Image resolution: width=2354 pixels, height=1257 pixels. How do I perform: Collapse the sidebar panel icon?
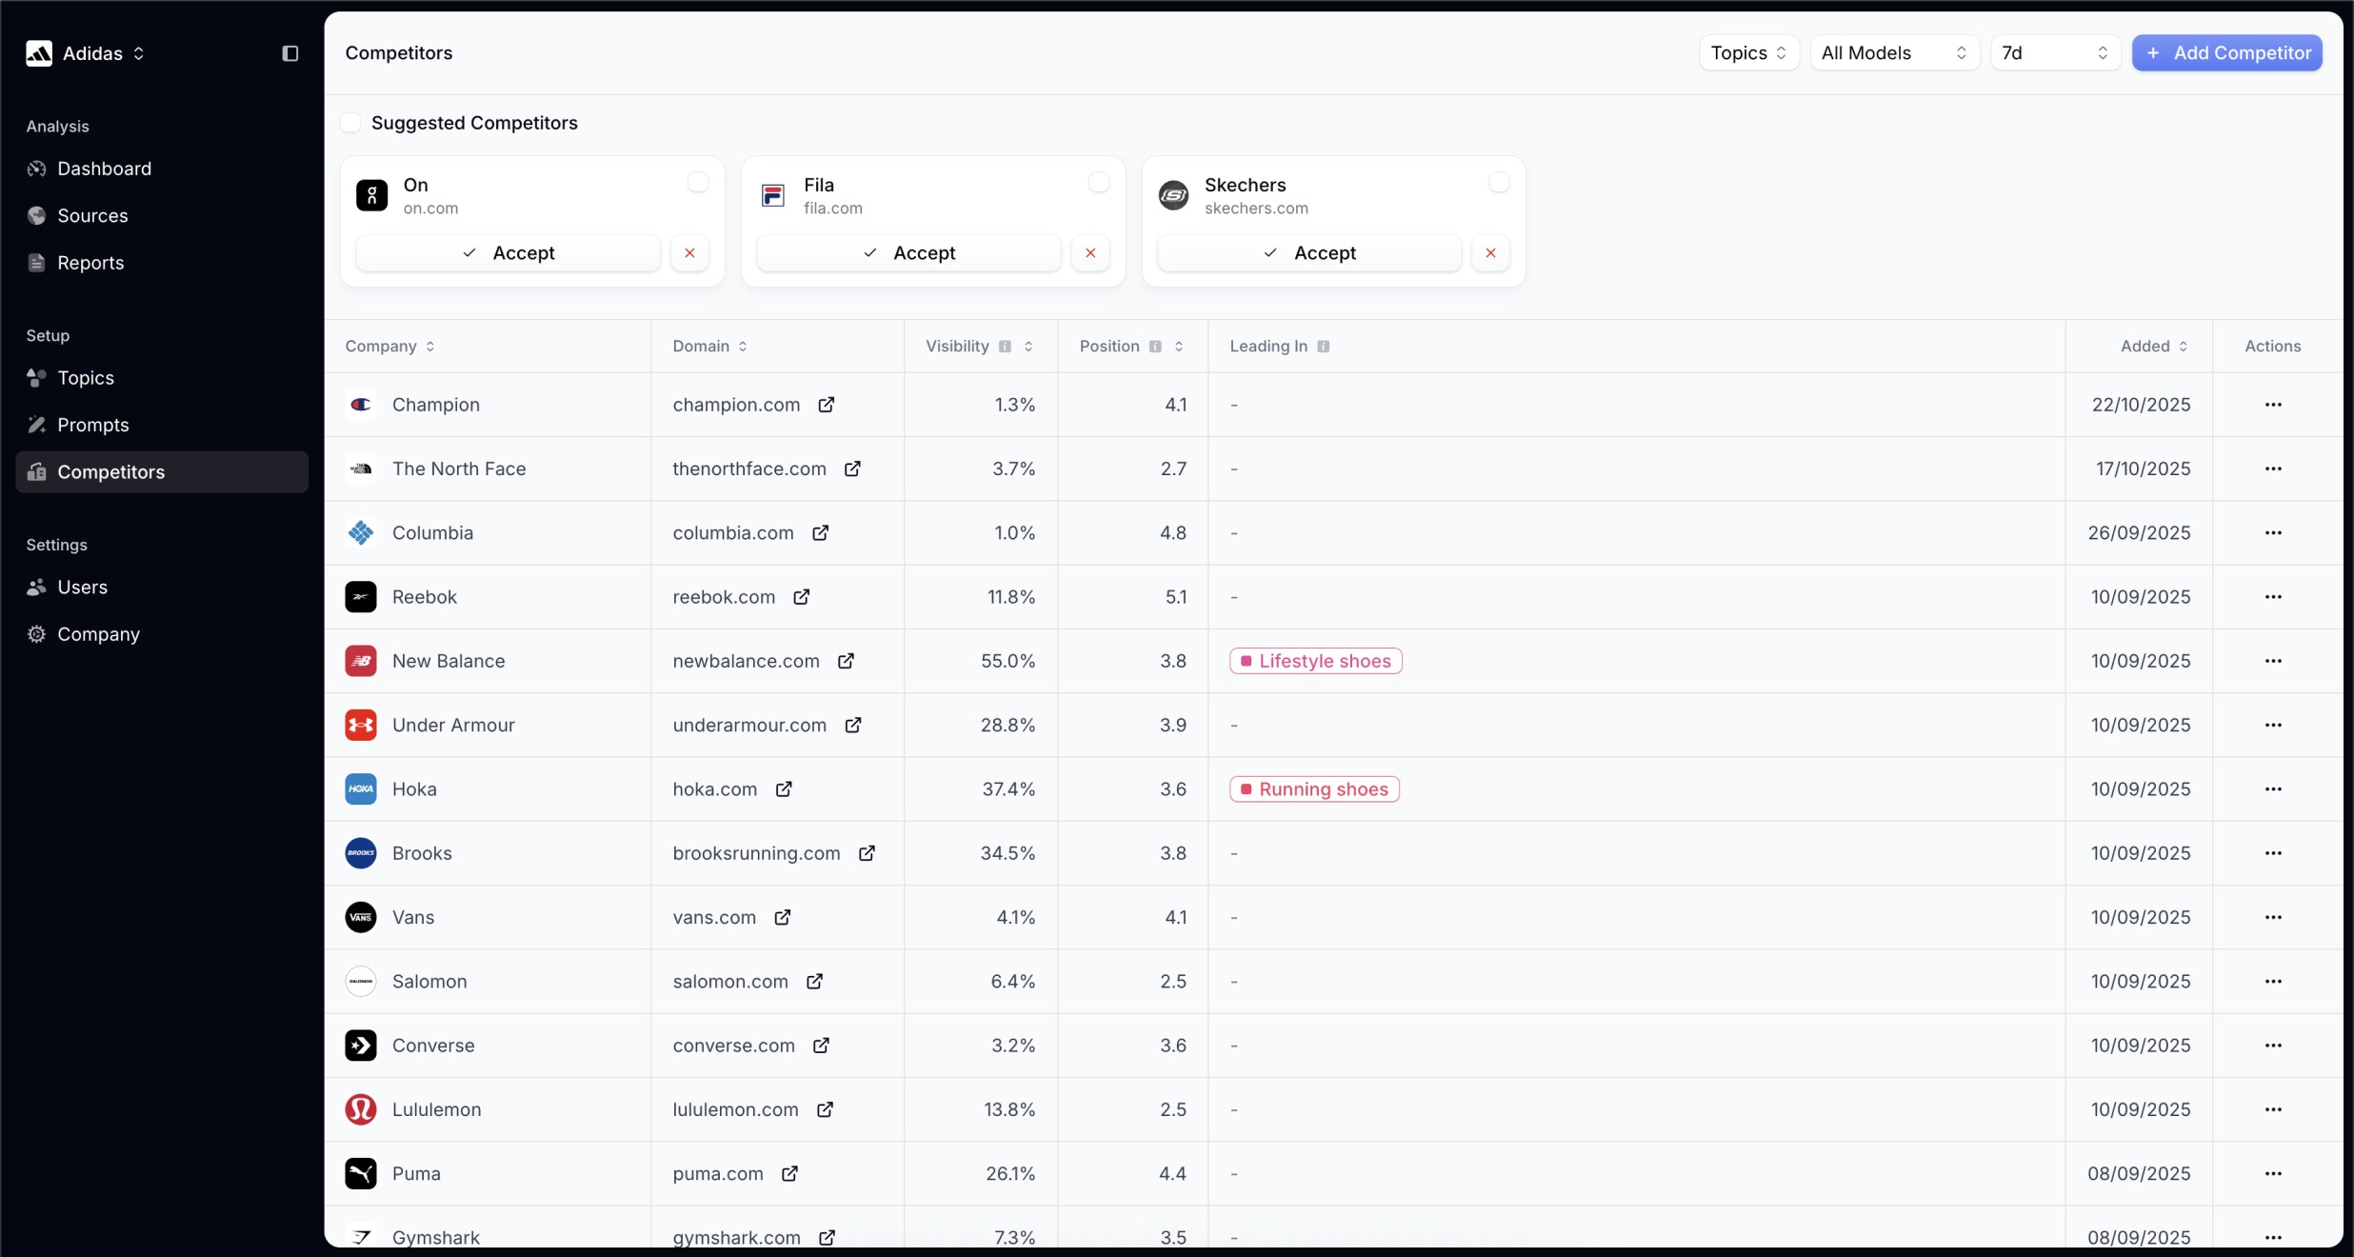point(290,53)
